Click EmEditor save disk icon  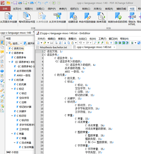click(52, 43)
